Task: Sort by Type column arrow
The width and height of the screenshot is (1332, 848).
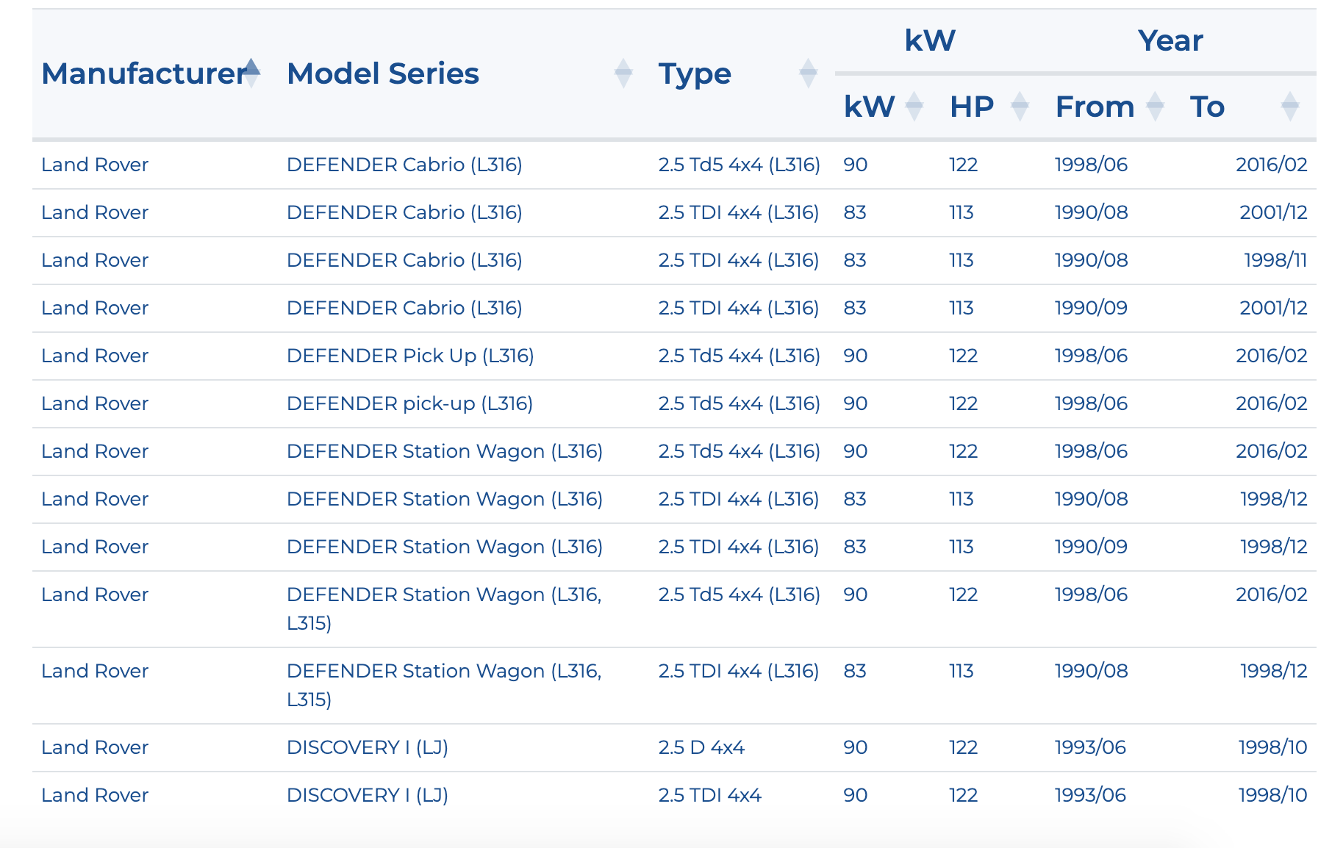Action: (809, 73)
